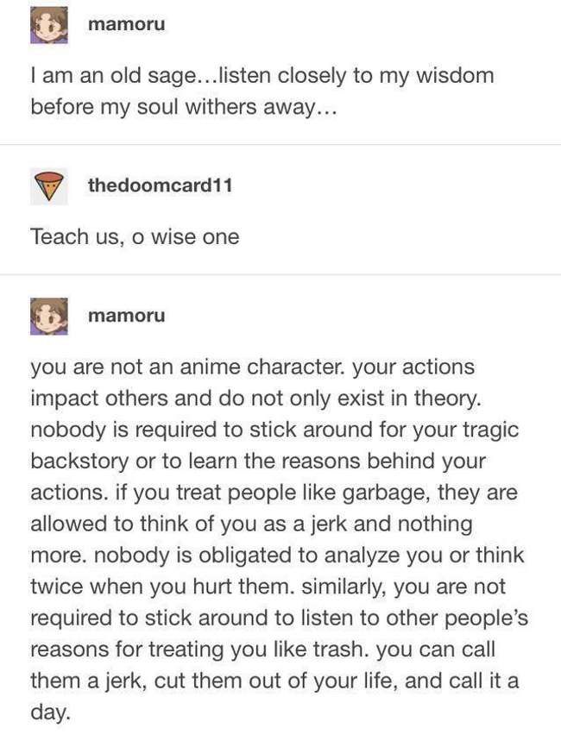The width and height of the screenshot is (561, 747).
Task: Select the line beginning "backstory or to learn"
Action: [x=258, y=461]
